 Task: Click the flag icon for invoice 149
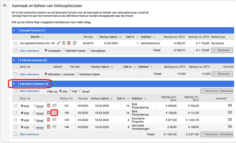230,120
